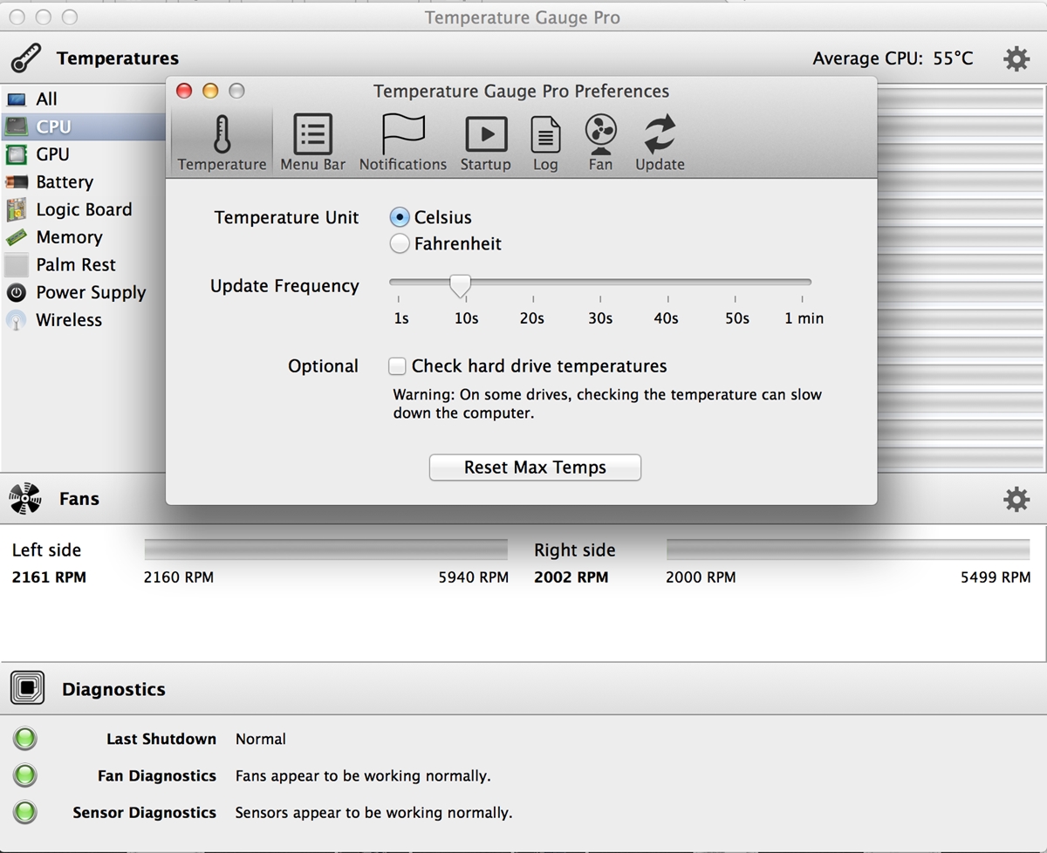Click the thermometer icon beside Temperatures
1047x853 pixels.
point(26,58)
